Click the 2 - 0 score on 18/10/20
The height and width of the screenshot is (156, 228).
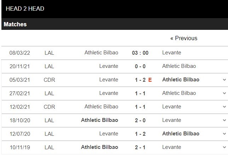point(140,120)
